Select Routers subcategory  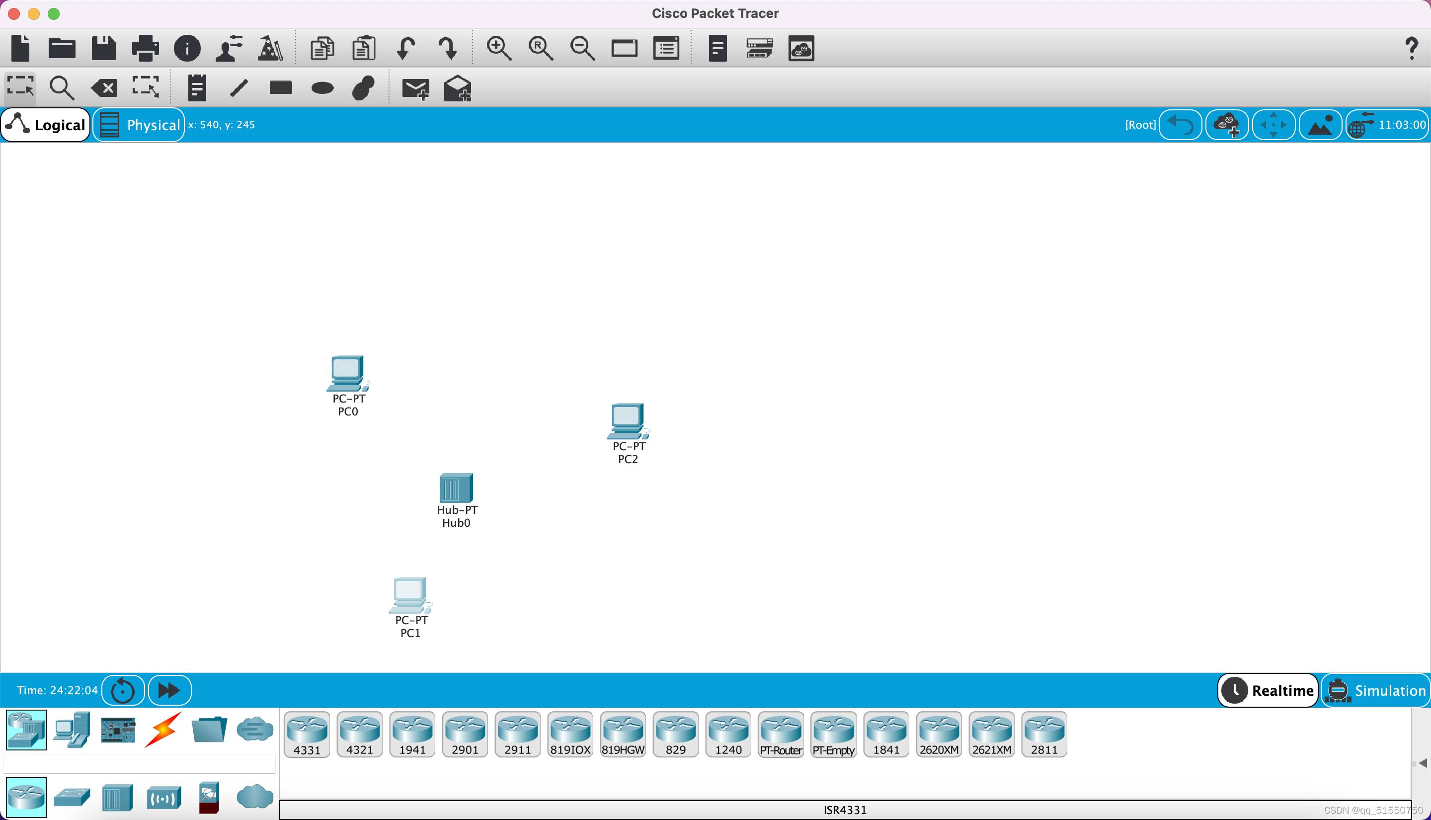26,798
